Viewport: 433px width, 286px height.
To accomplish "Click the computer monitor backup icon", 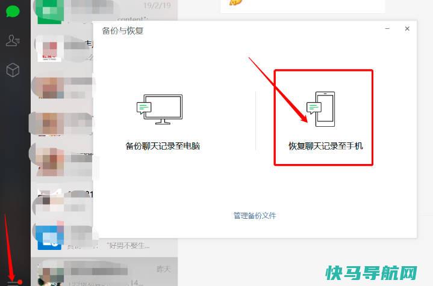I will click(x=160, y=109).
